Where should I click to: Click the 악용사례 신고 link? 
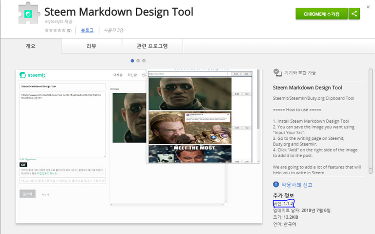click(x=296, y=185)
